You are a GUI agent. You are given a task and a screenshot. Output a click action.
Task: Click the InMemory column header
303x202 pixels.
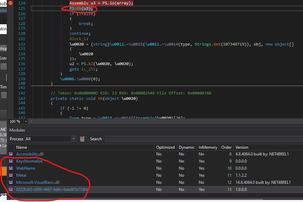[x=208, y=147]
